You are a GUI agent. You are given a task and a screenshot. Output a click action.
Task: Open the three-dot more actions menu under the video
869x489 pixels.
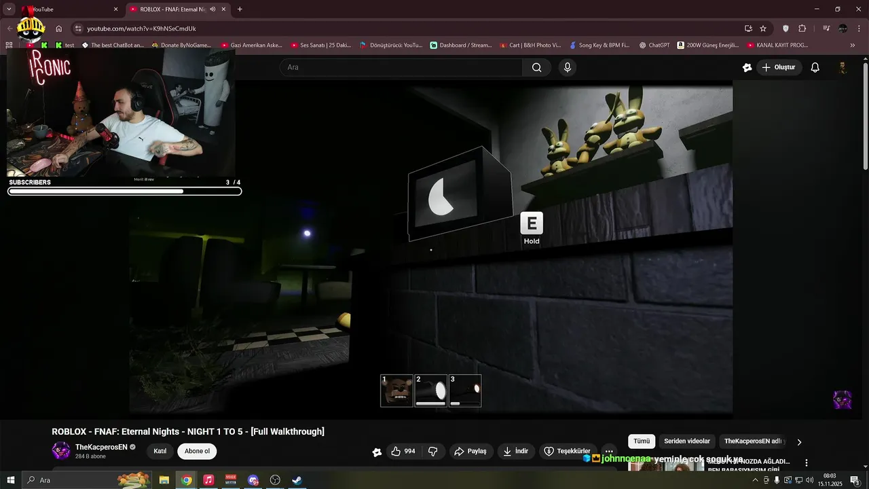(609, 451)
